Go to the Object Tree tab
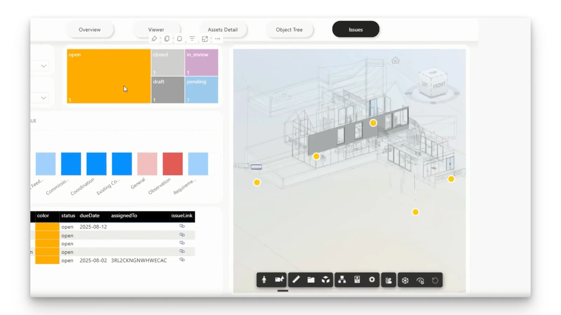Image resolution: width=561 pixels, height=315 pixels. point(289,30)
